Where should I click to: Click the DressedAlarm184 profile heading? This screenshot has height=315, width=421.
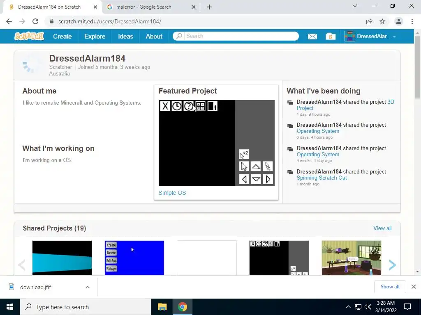[87, 58]
